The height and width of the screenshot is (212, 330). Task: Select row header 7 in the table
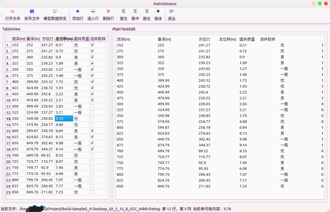point(8,82)
